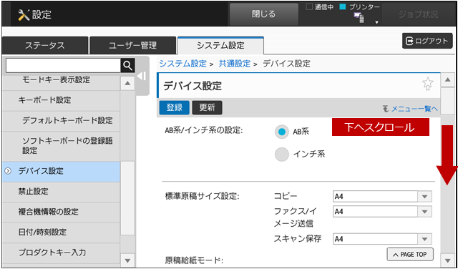Switch to the システム設定 tab

(x=220, y=46)
